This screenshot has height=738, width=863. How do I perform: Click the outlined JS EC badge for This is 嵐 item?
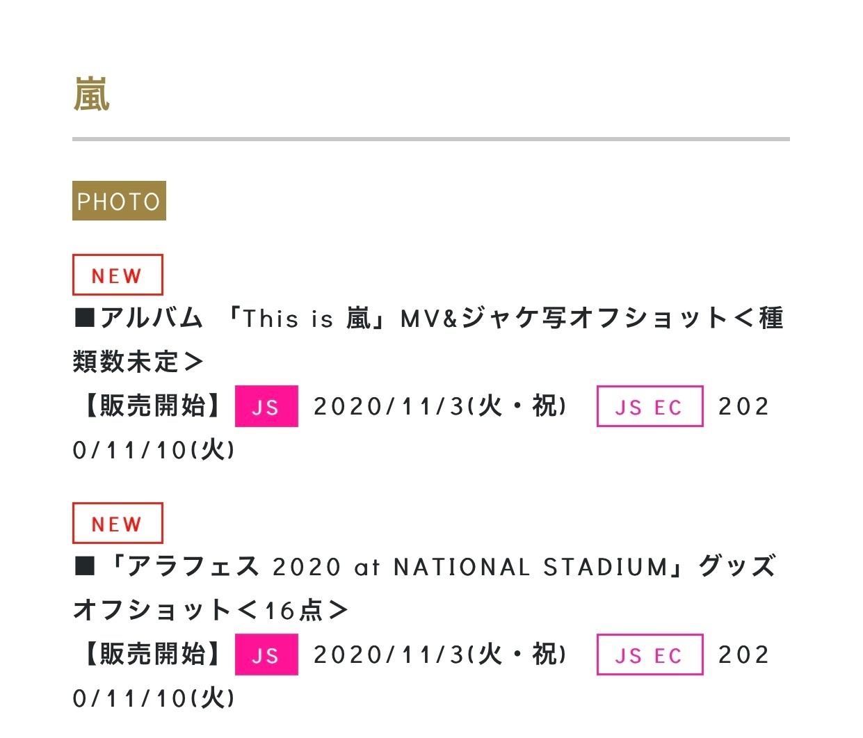click(650, 406)
